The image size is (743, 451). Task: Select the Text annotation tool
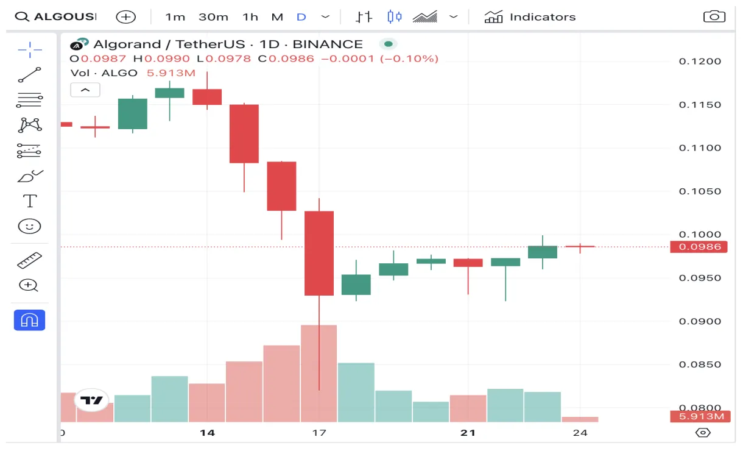29,201
